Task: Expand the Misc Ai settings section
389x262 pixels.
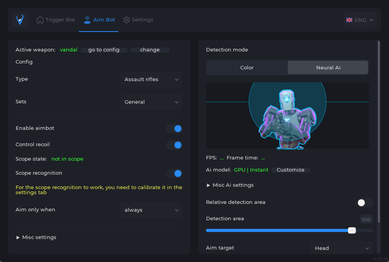Action: pos(230,185)
